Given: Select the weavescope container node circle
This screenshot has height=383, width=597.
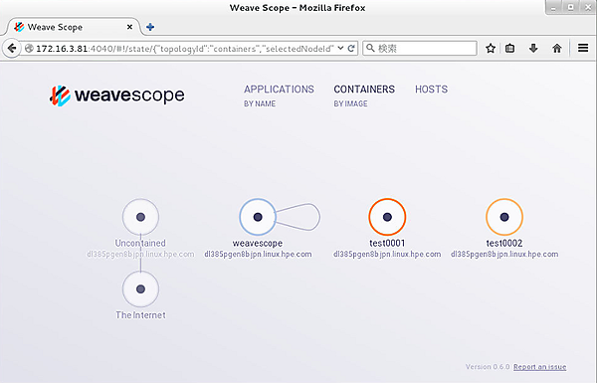Looking at the screenshot, I should 258,217.
